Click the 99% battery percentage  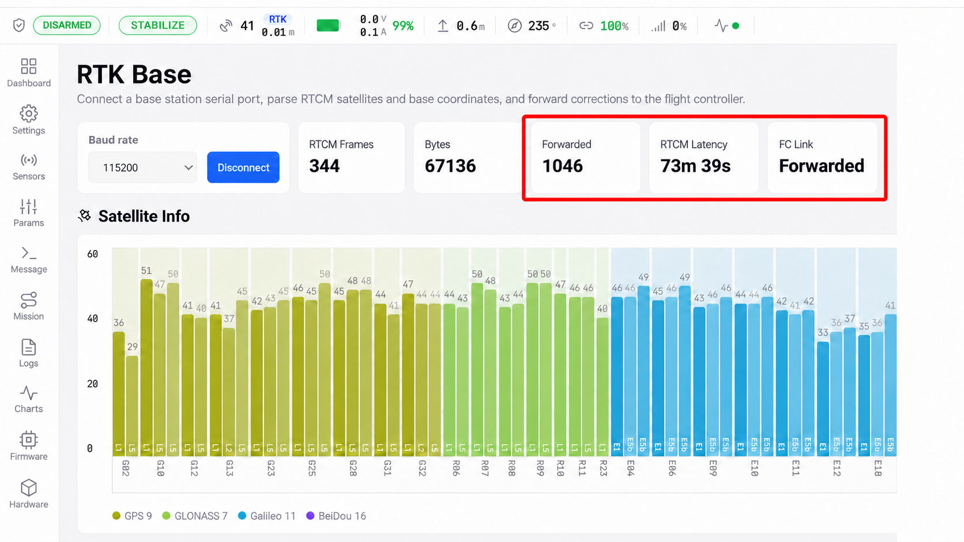point(403,26)
